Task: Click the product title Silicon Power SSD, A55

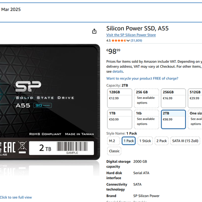Action: click(137, 28)
